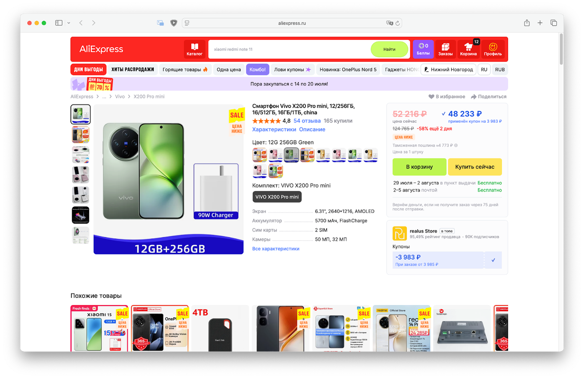Expand the breadcrumb ellipsis
The height and width of the screenshot is (378, 584).
click(x=104, y=97)
